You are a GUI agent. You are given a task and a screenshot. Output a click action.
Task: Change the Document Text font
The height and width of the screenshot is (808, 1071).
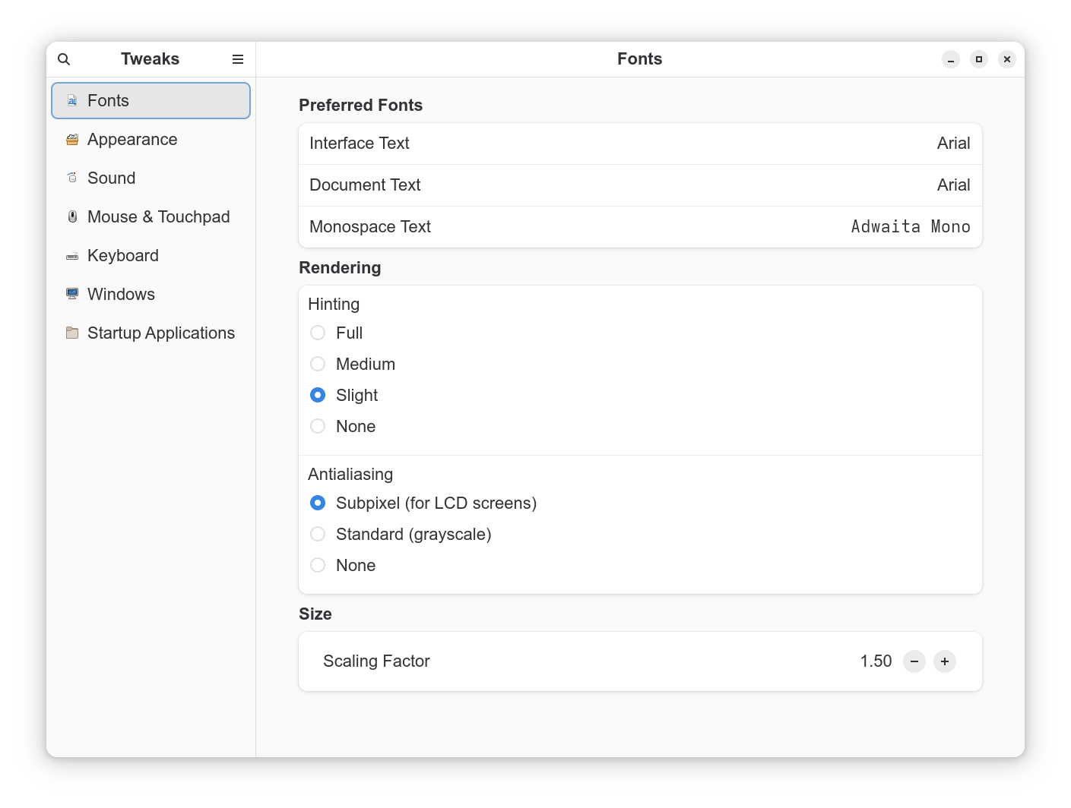640,185
